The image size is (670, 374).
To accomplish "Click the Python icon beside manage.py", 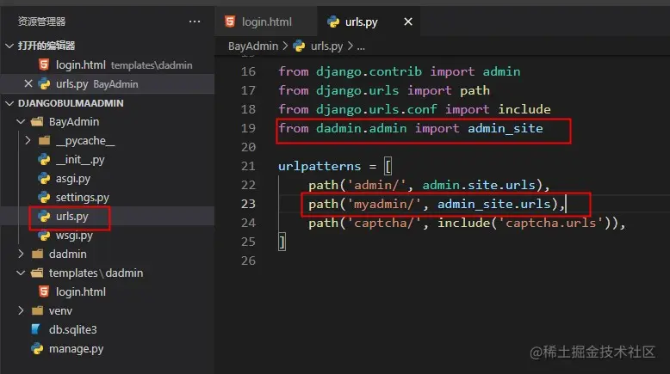I will 37,348.
